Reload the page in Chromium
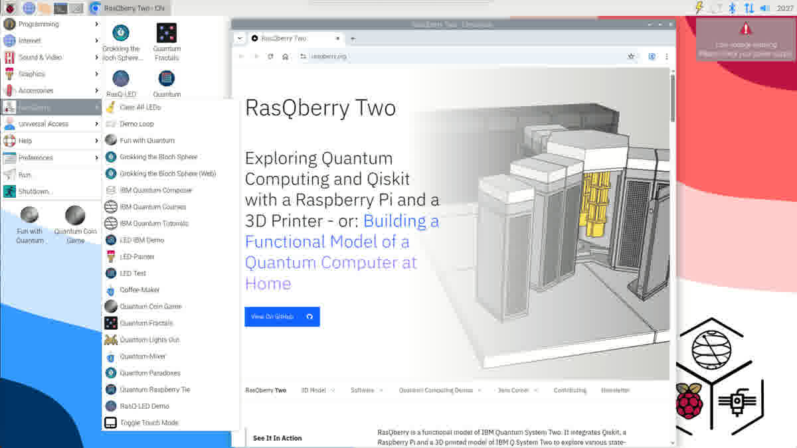Screen dimensions: 797x448 270,56
